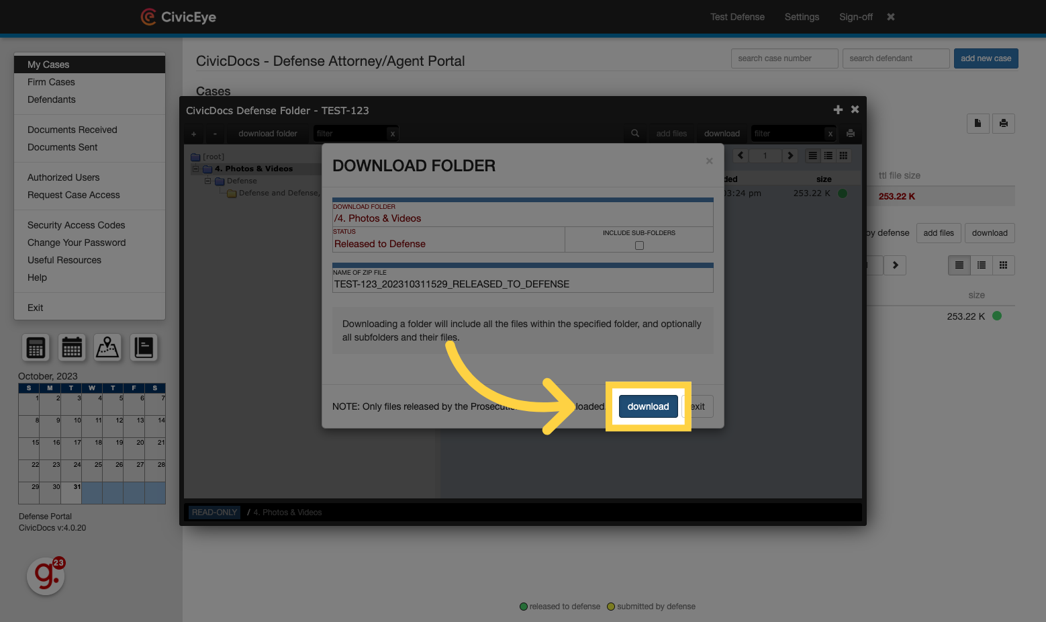
Task: Click the minus collapse-all button in folder toolbar
Action: click(x=215, y=134)
